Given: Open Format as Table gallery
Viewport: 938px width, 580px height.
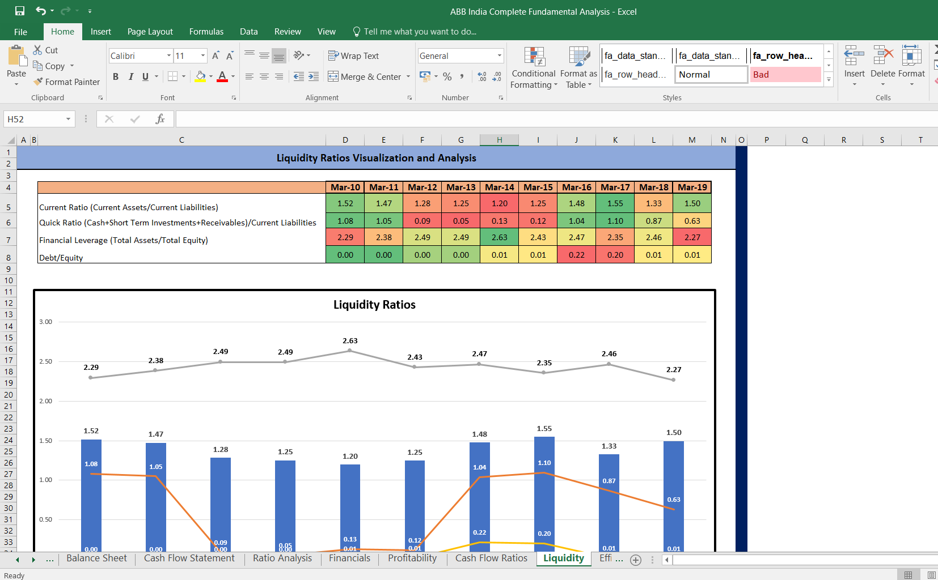Looking at the screenshot, I should [x=578, y=68].
